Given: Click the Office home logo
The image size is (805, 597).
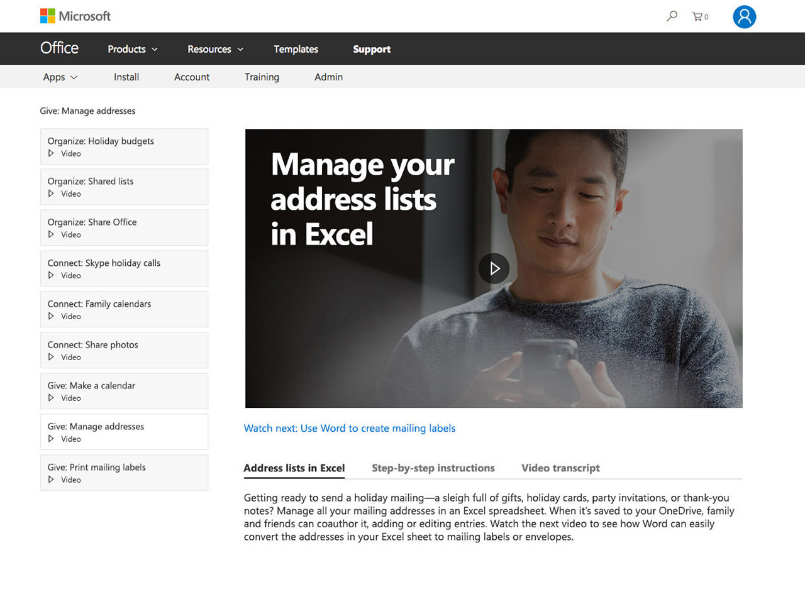Looking at the screenshot, I should coord(59,48).
